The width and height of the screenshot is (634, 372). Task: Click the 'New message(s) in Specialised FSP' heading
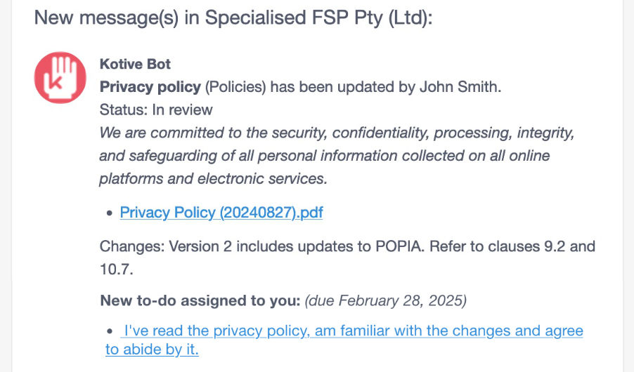coord(233,18)
